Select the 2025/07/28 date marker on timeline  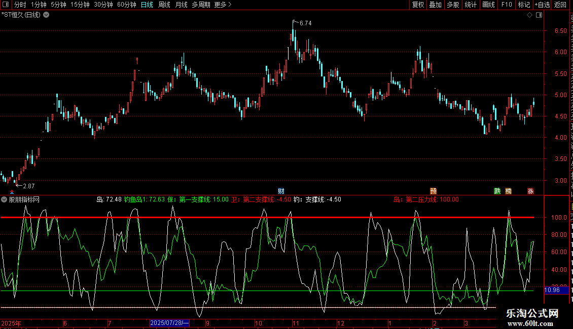(169, 323)
